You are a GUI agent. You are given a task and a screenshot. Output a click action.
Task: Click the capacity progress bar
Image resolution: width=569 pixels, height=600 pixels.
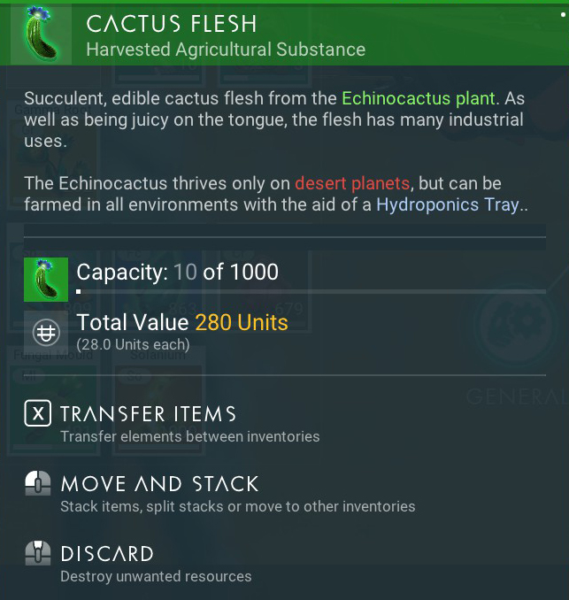click(311, 291)
